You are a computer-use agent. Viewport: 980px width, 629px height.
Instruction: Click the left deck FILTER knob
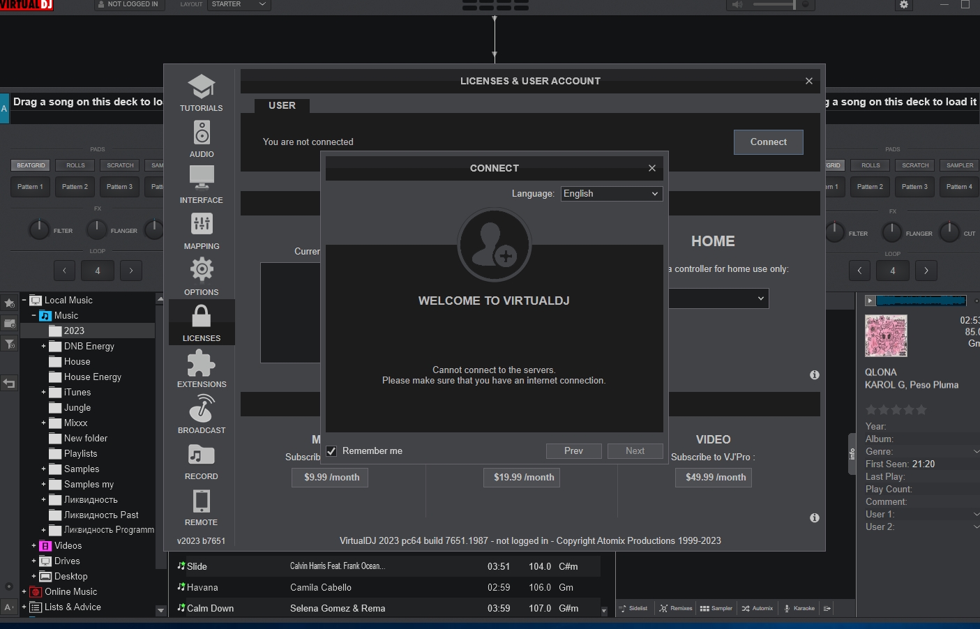[39, 229]
